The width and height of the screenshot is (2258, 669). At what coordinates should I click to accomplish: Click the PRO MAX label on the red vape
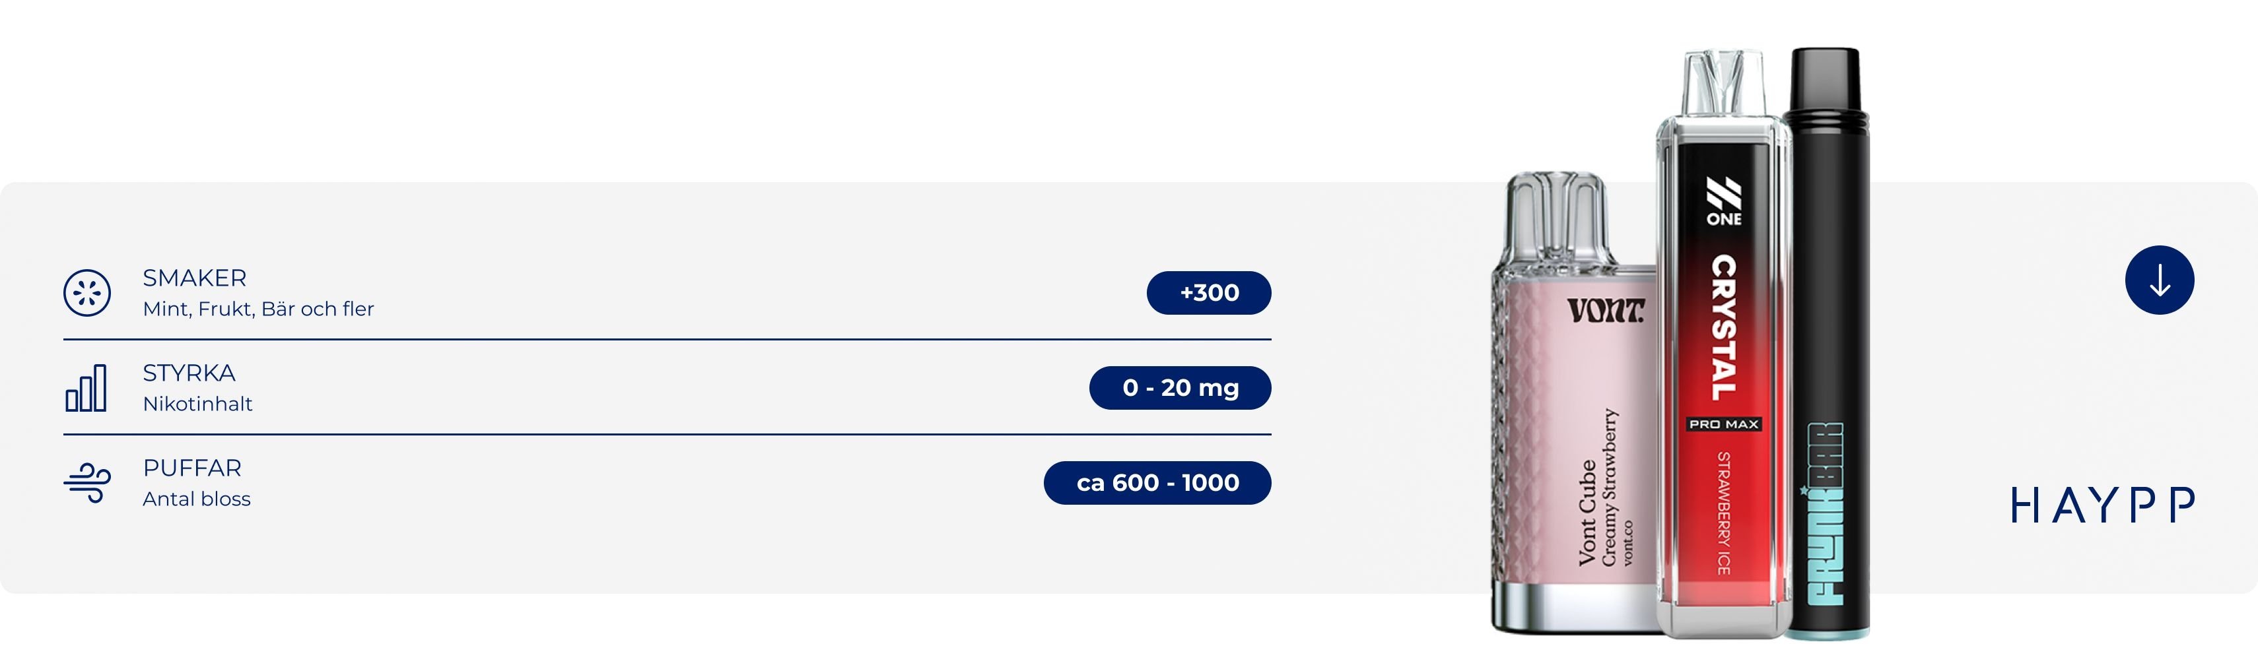pos(1723,424)
